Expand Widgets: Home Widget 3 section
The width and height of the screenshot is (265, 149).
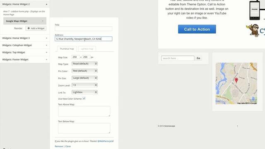click(25, 38)
